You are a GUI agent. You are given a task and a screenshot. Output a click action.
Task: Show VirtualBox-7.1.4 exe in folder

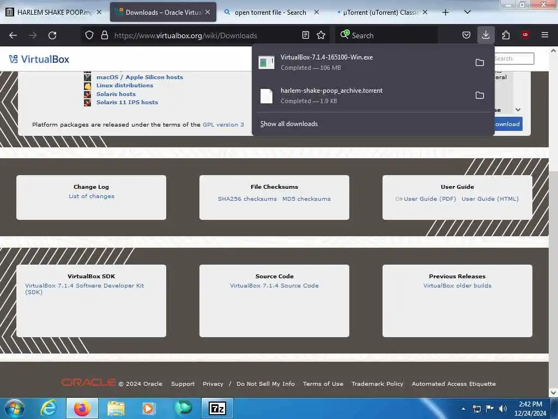(x=480, y=62)
